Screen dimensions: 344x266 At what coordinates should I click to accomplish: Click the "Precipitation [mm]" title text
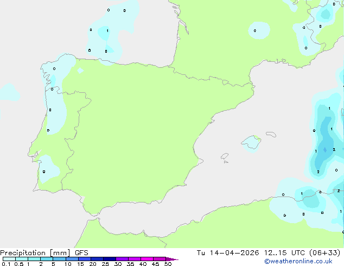tap(35, 253)
